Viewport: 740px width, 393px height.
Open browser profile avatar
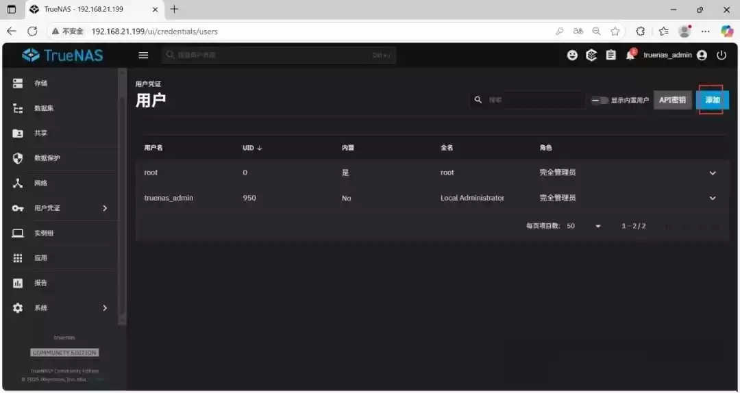coord(684,31)
